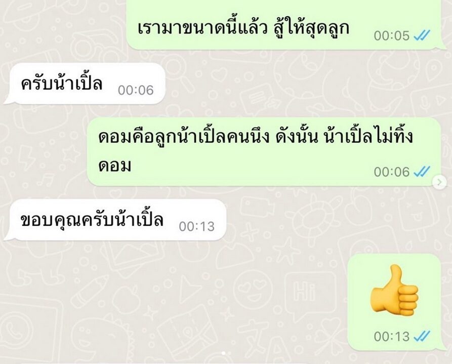The image size is (452, 364).
Task: Click the blue read ticks beside 00:05
Action: pos(422,35)
